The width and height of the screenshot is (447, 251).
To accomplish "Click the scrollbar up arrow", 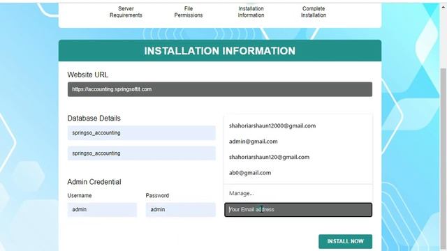I will tap(444, 7).
